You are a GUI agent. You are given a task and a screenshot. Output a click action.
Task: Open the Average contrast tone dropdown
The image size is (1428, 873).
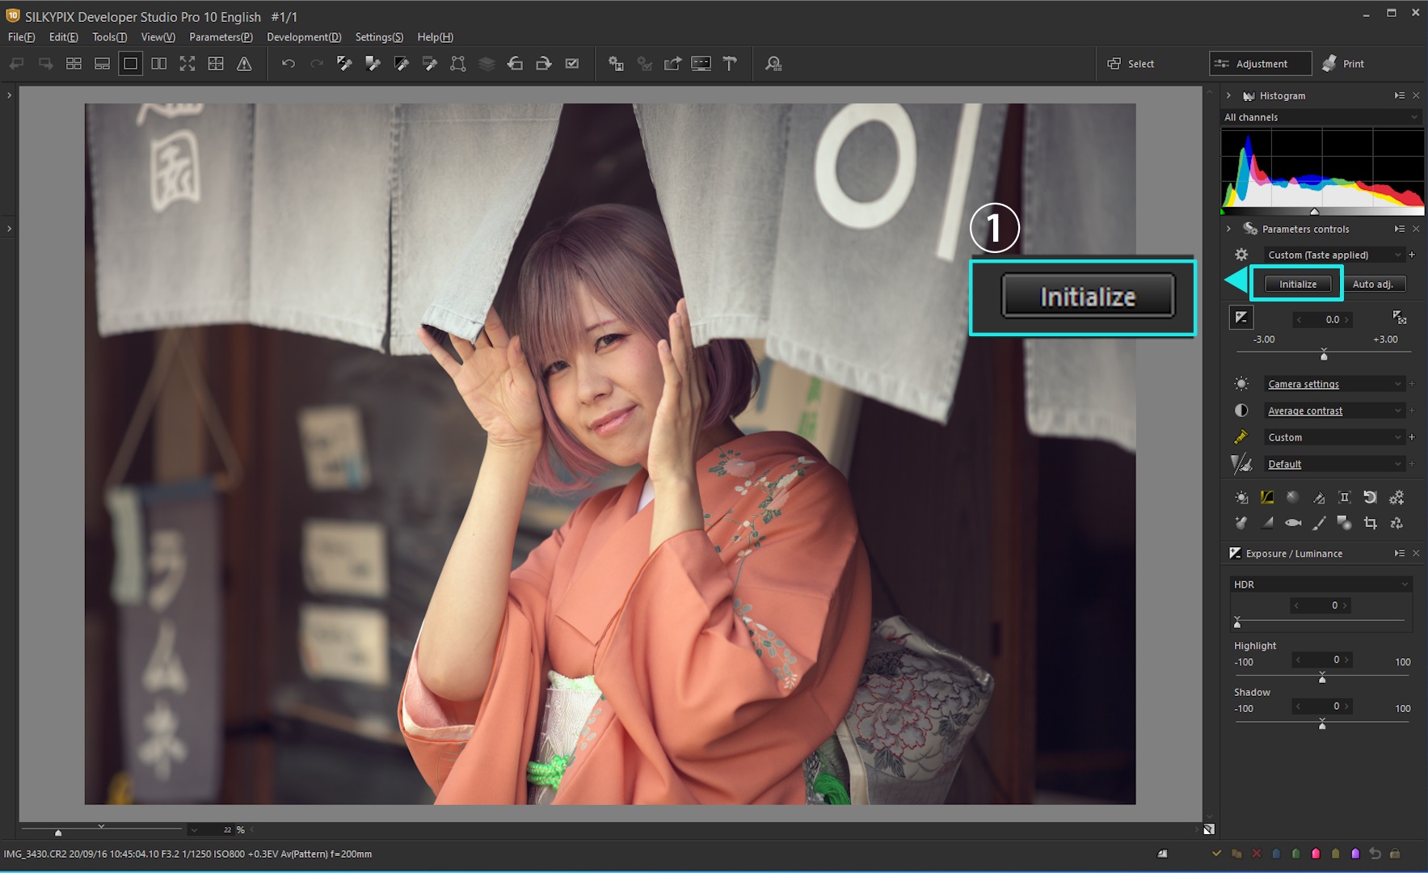(1334, 411)
